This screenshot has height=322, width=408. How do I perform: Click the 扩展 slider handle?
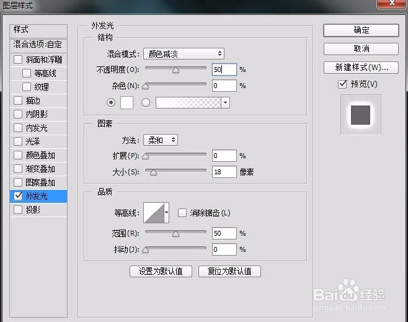[x=146, y=156]
